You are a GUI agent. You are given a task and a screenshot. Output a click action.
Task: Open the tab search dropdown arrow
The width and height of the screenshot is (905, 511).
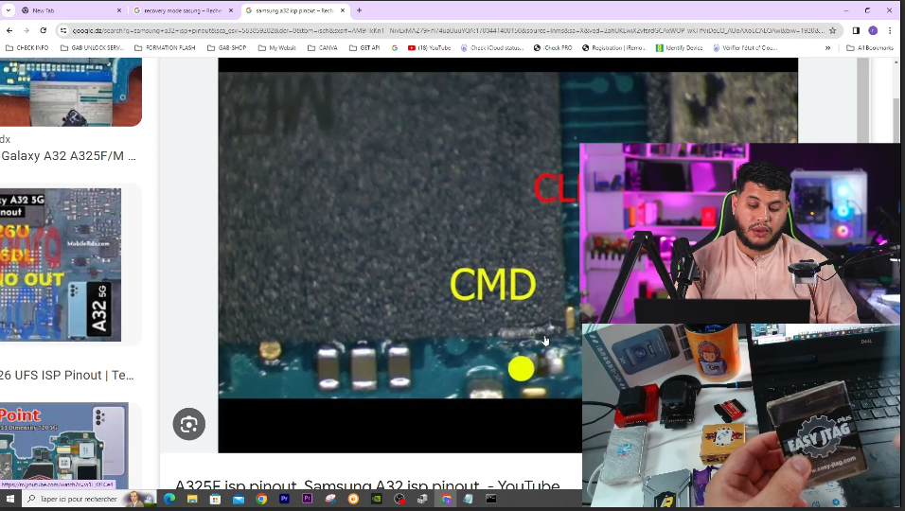coord(9,10)
